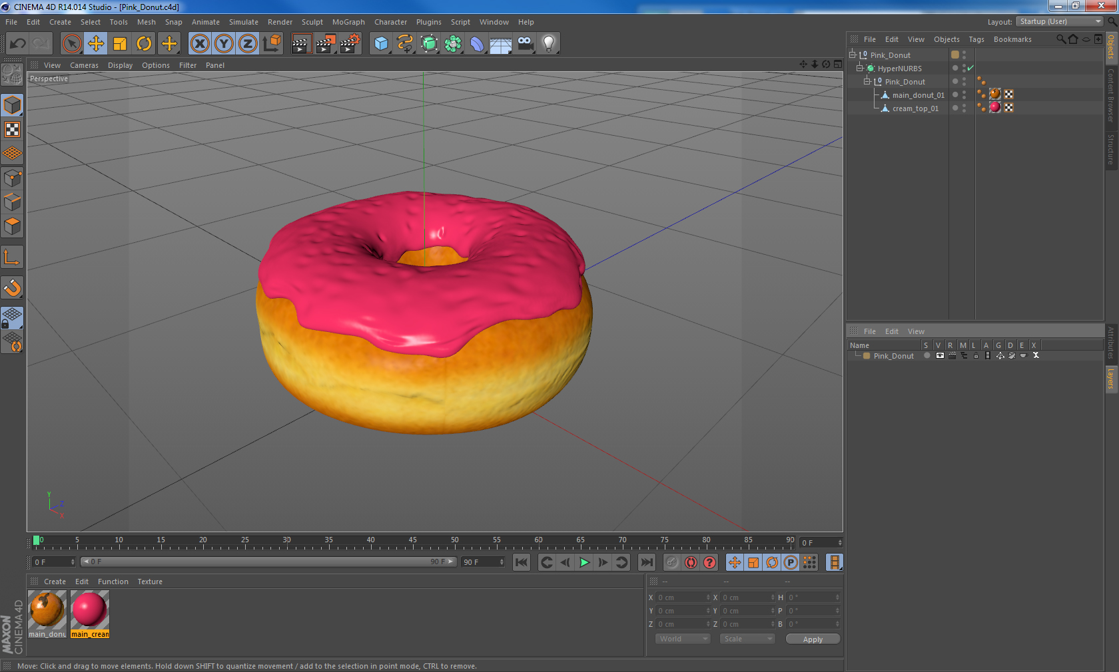Toggle Z axis lock
The image size is (1119, 672).
[248, 44]
